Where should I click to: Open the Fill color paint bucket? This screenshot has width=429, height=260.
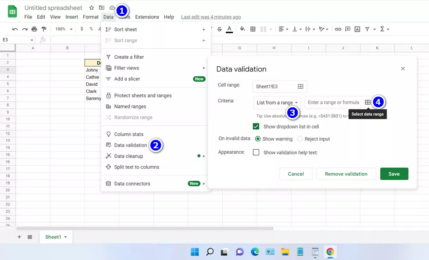(242, 29)
